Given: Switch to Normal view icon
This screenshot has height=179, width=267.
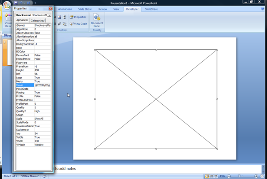Looking at the screenshot, I should pyautogui.click(x=207, y=176).
